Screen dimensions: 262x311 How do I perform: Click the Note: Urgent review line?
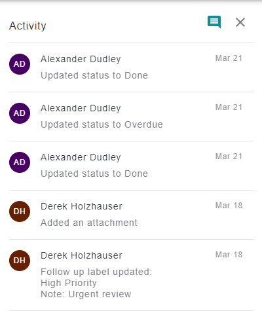click(86, 294)
